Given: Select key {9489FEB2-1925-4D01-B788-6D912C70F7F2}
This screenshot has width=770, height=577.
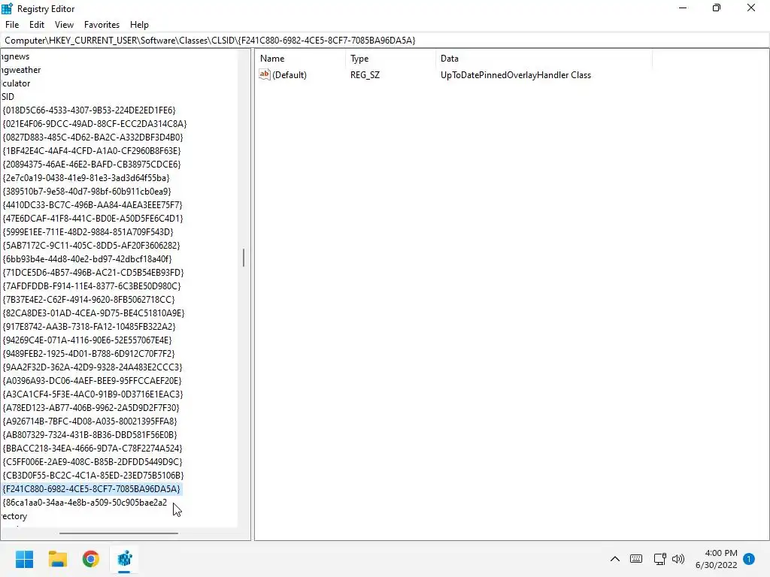Looking at the screenshot, I should 89,353.
